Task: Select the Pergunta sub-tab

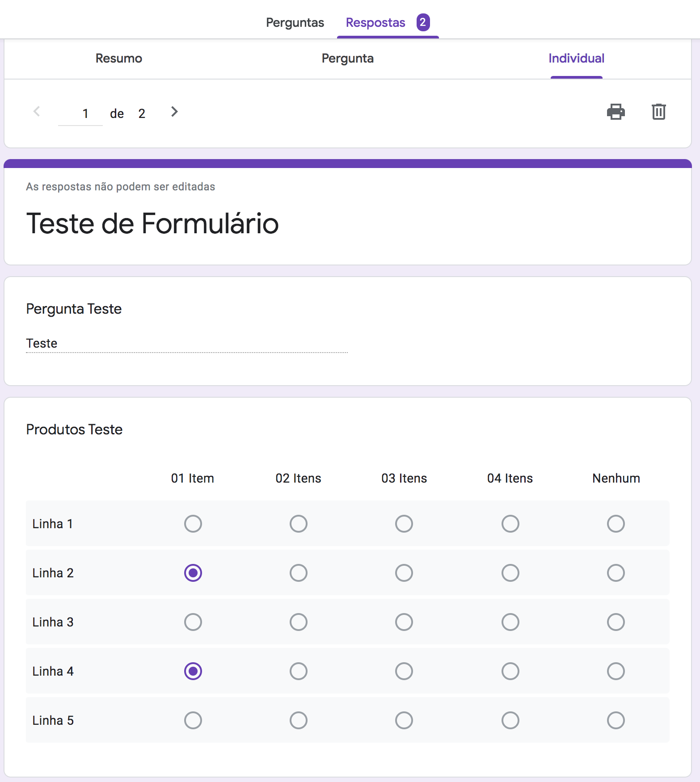Action: pos(347,59)
